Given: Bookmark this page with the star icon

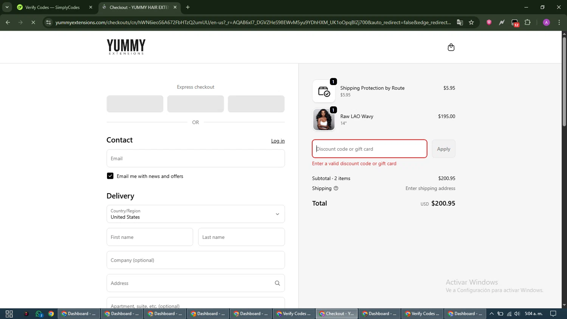Looking at the screenshot, I should [471, 22].
